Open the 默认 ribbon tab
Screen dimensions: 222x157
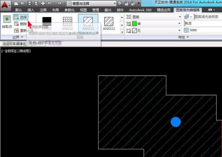pyautogui.click(x=19, y=10)
